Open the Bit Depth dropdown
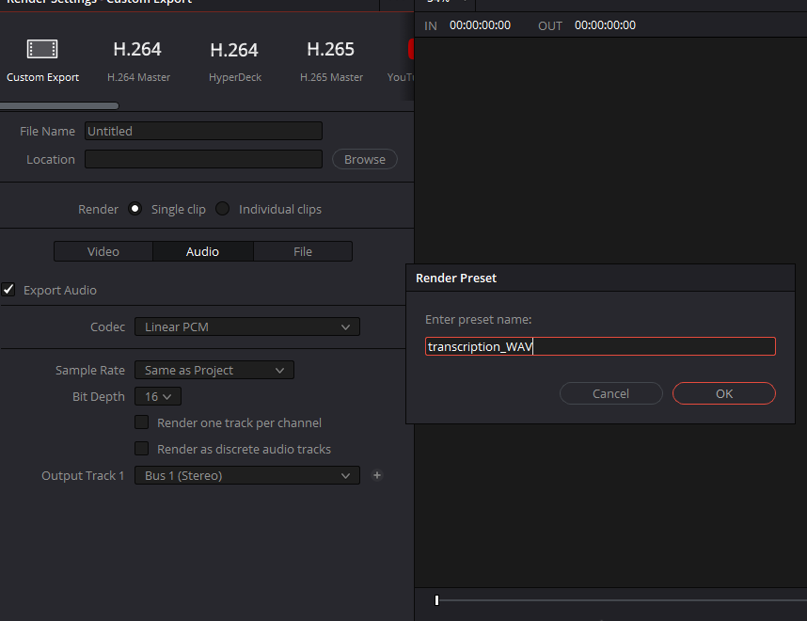Screen dimensions: 807x621 click(x=157, y=396)
